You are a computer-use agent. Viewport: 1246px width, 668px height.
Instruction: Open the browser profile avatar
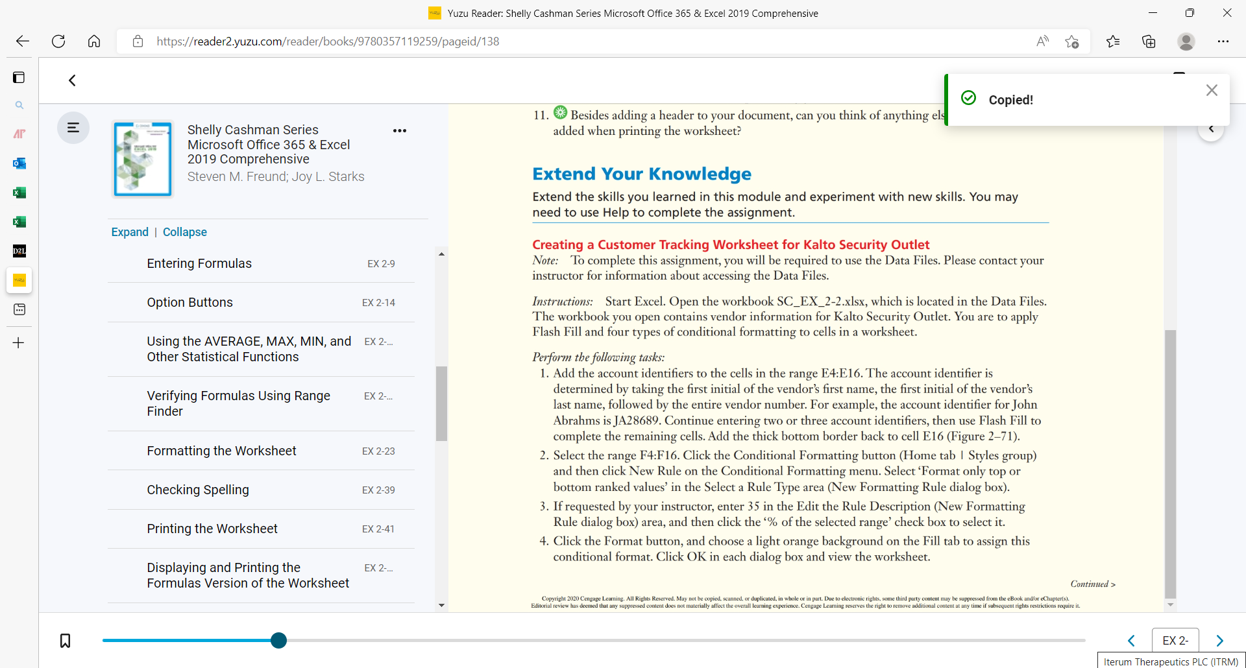(x=1186, y=42)
